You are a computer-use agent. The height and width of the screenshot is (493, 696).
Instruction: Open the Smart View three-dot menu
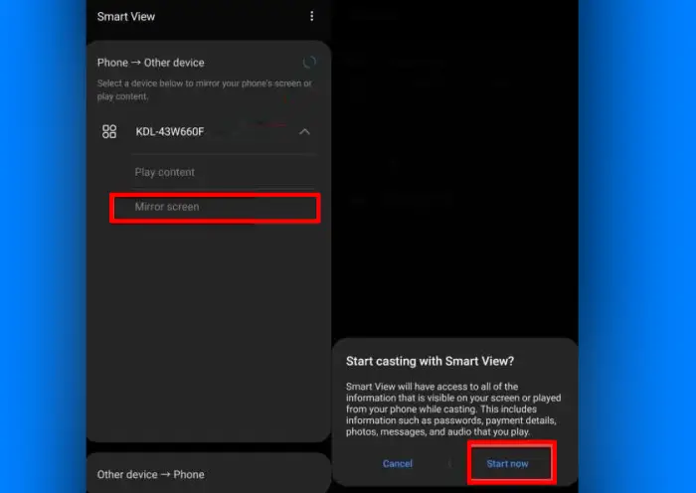click(311, 17)
